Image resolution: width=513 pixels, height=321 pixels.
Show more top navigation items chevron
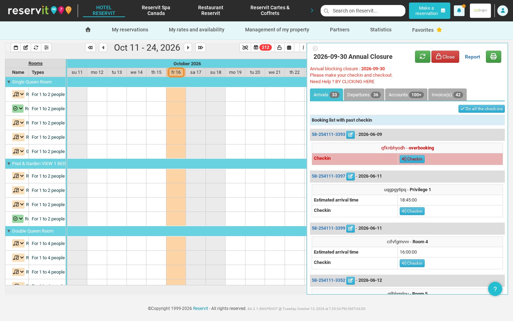tap(312, 11)
